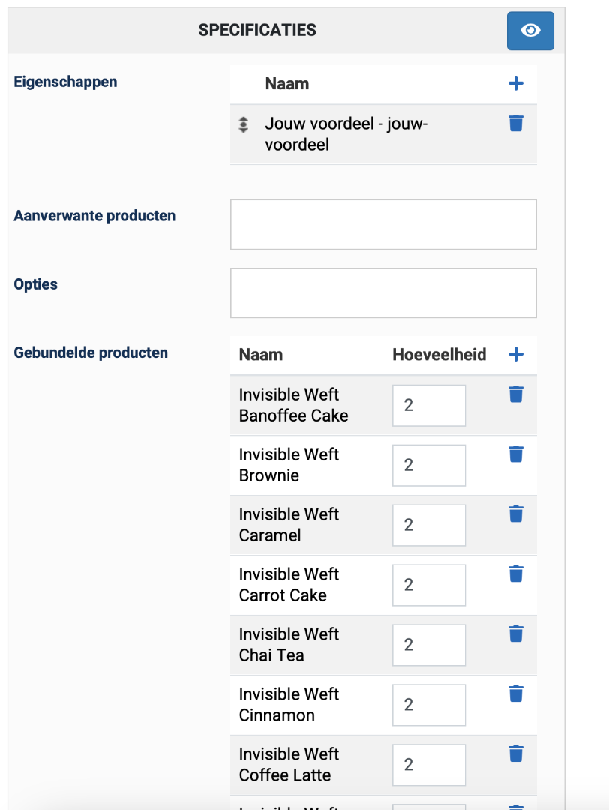609x810 pixels.
Task: Change Hoeveelheid of Invisible Weft Caramel
Action: [x=428, y=525]
